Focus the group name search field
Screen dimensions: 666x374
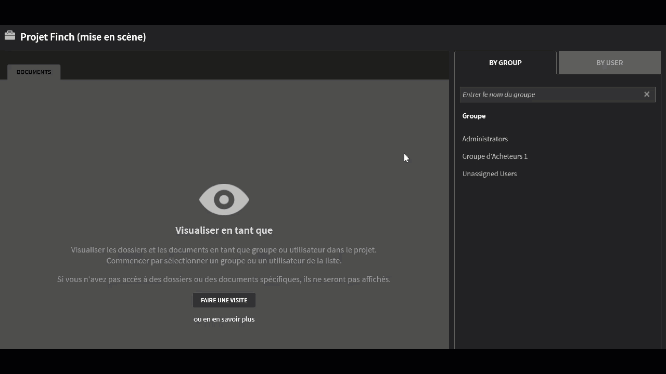(x=557, y=95)
